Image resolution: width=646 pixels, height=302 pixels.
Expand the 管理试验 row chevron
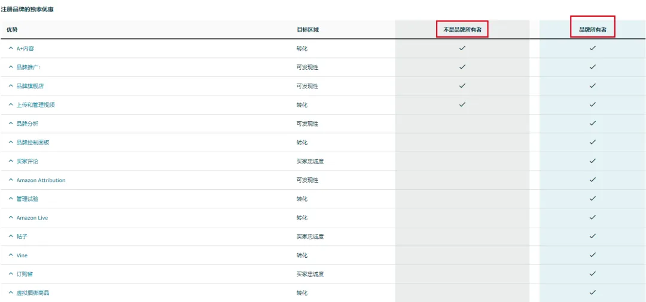pos(11,199)
